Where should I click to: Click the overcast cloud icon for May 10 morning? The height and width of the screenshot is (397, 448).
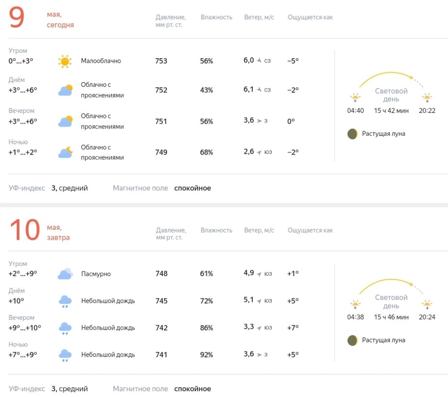pyautogui.click(x=65, y=273)
